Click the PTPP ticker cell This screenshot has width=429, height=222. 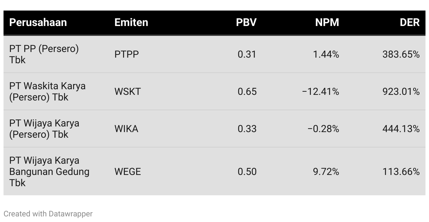pos(127,54)
